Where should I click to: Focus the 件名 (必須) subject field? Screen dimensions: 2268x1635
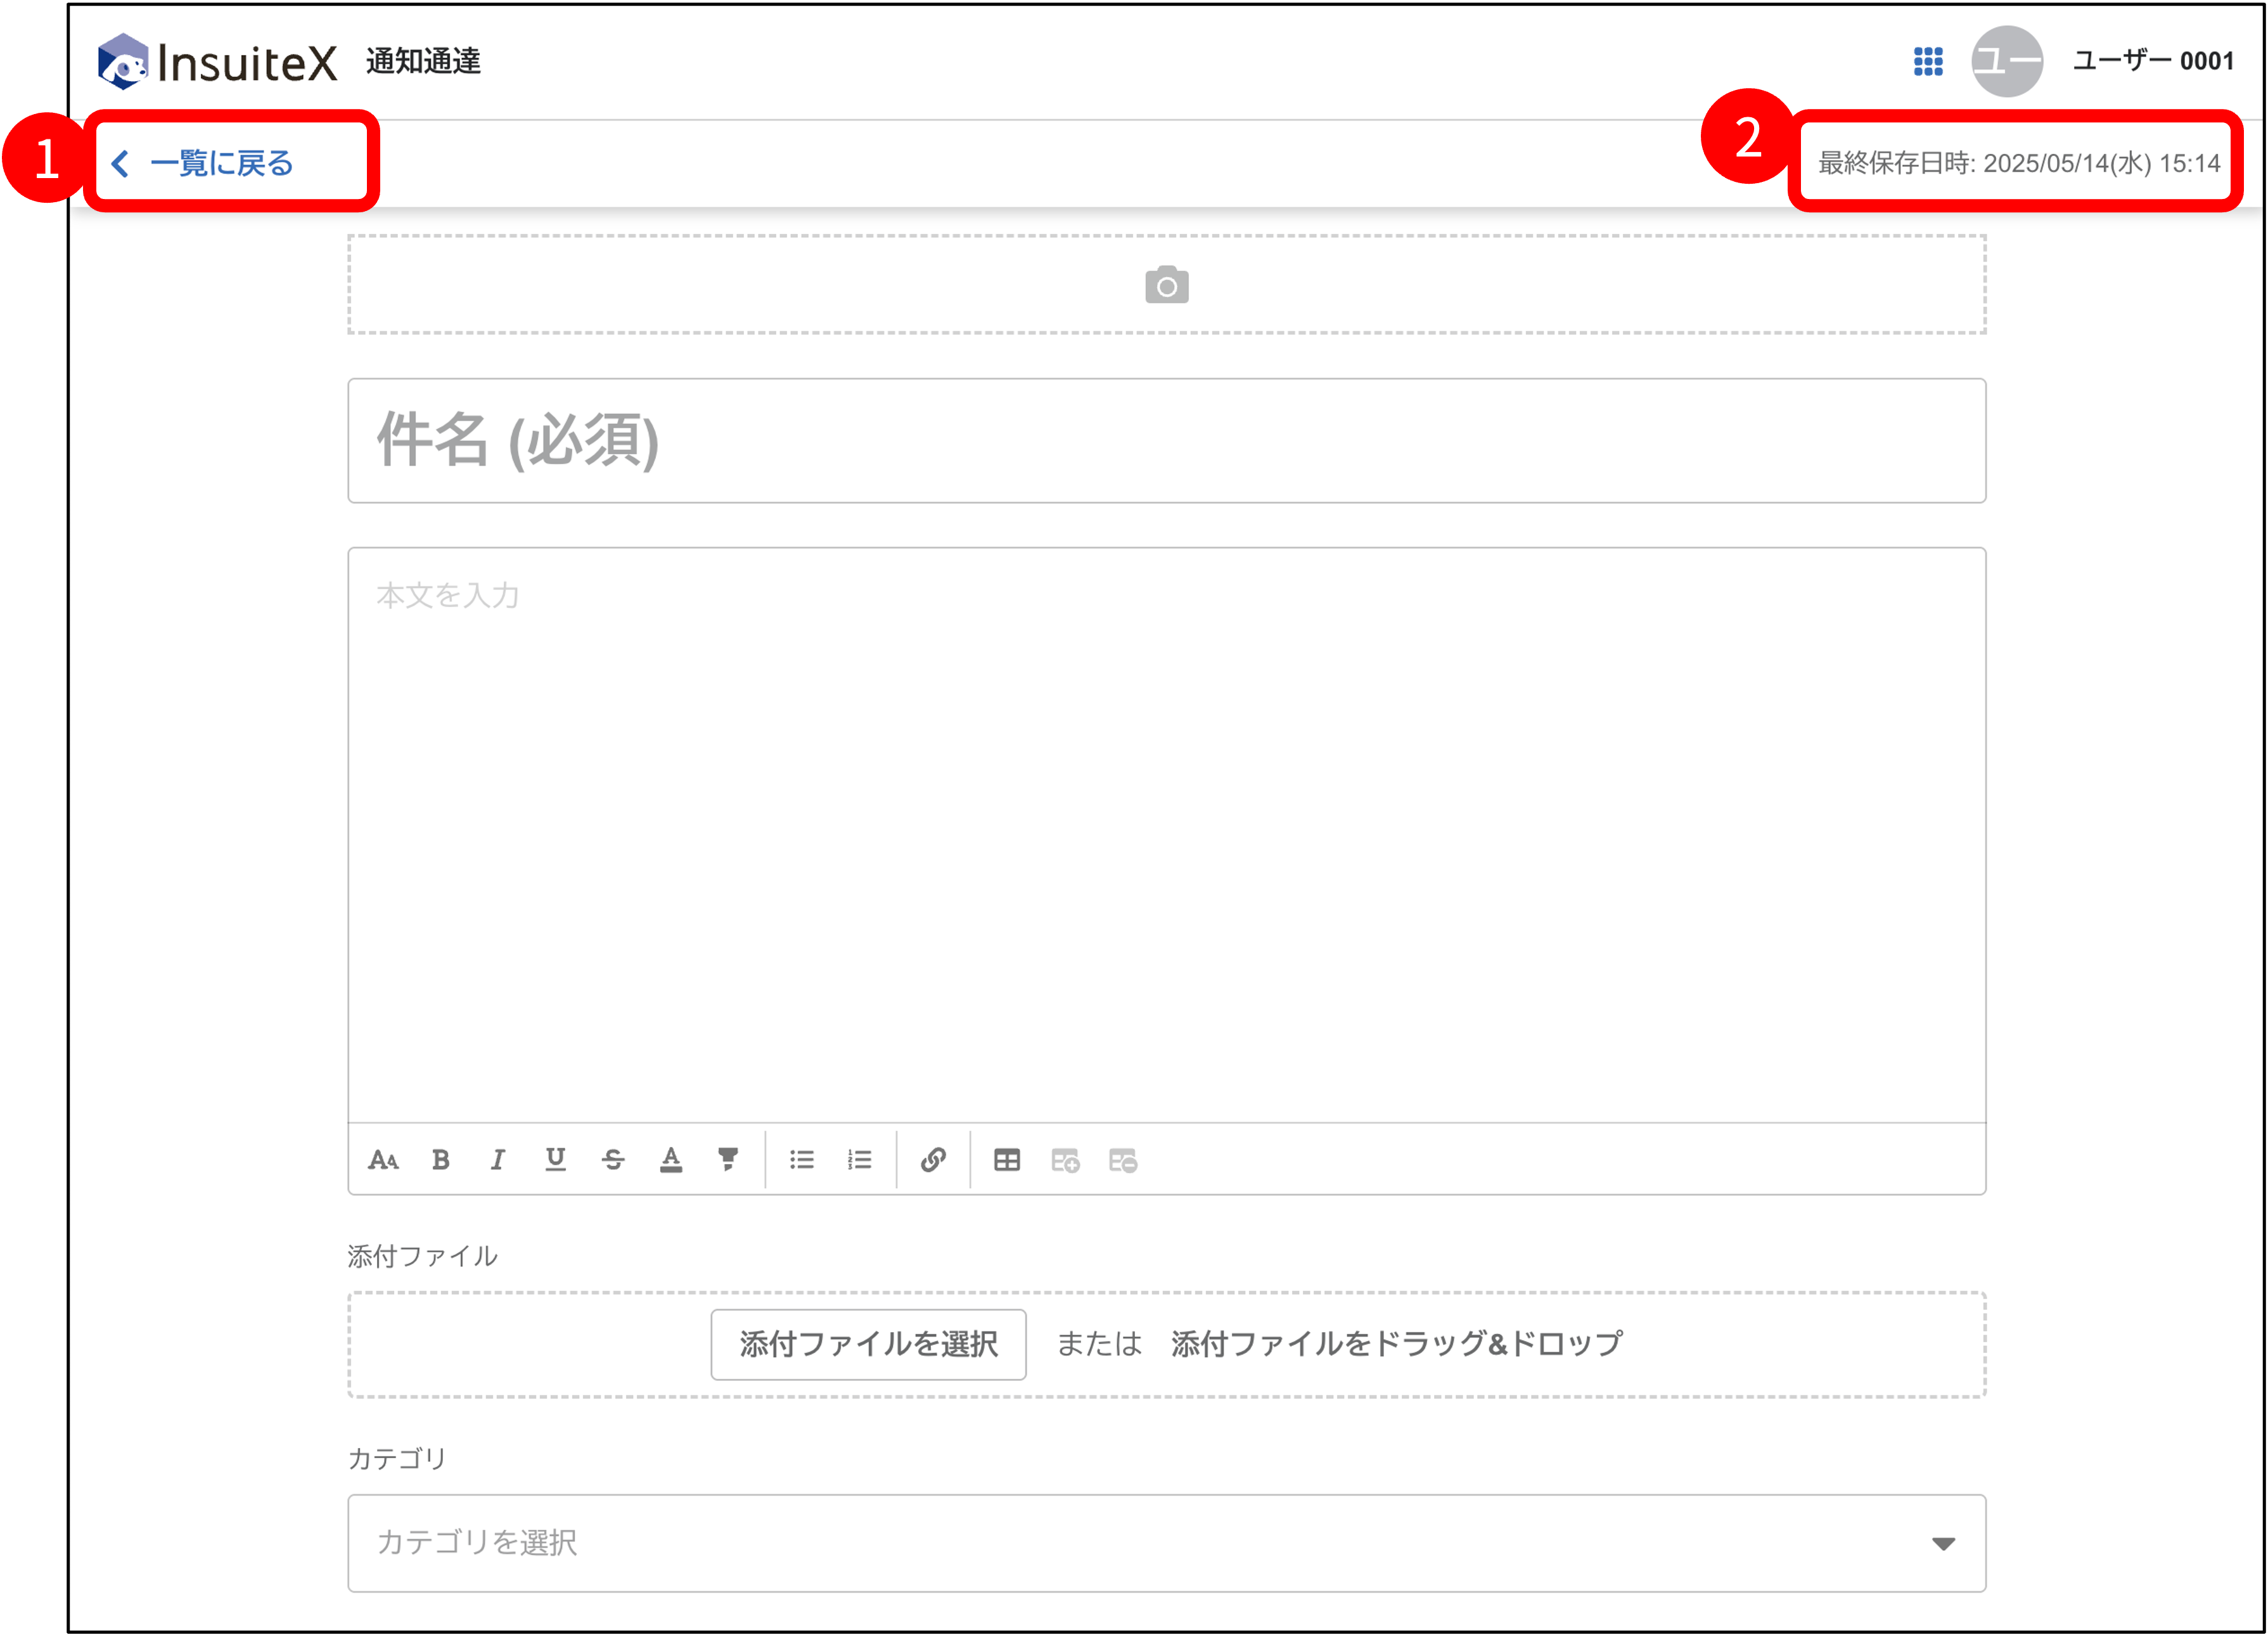click(x=1166, y=440)
